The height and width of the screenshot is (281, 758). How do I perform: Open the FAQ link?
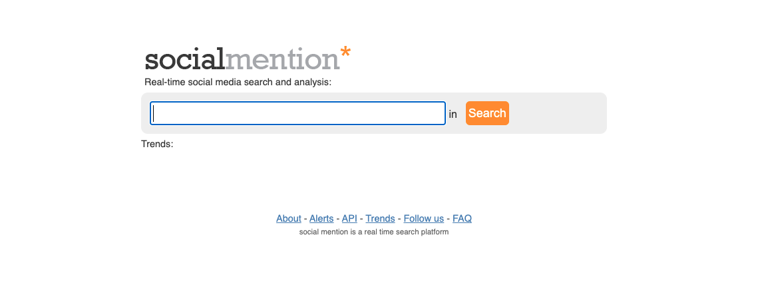pos(462,218)
